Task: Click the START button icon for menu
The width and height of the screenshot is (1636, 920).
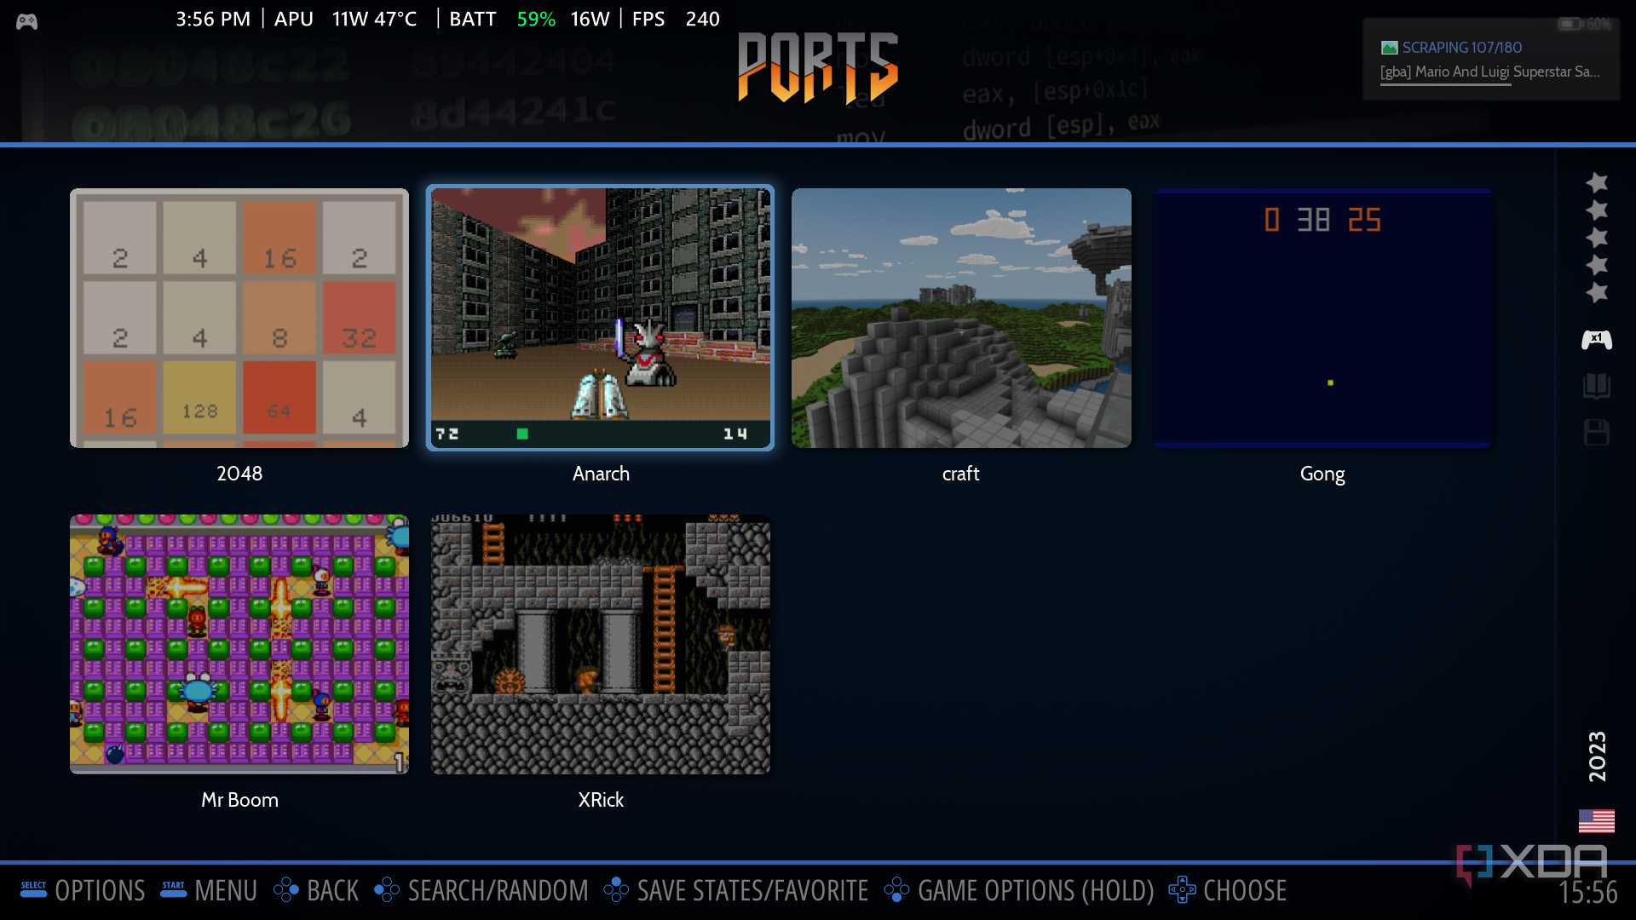Action: pyautogui.click(x=173, y=890)
